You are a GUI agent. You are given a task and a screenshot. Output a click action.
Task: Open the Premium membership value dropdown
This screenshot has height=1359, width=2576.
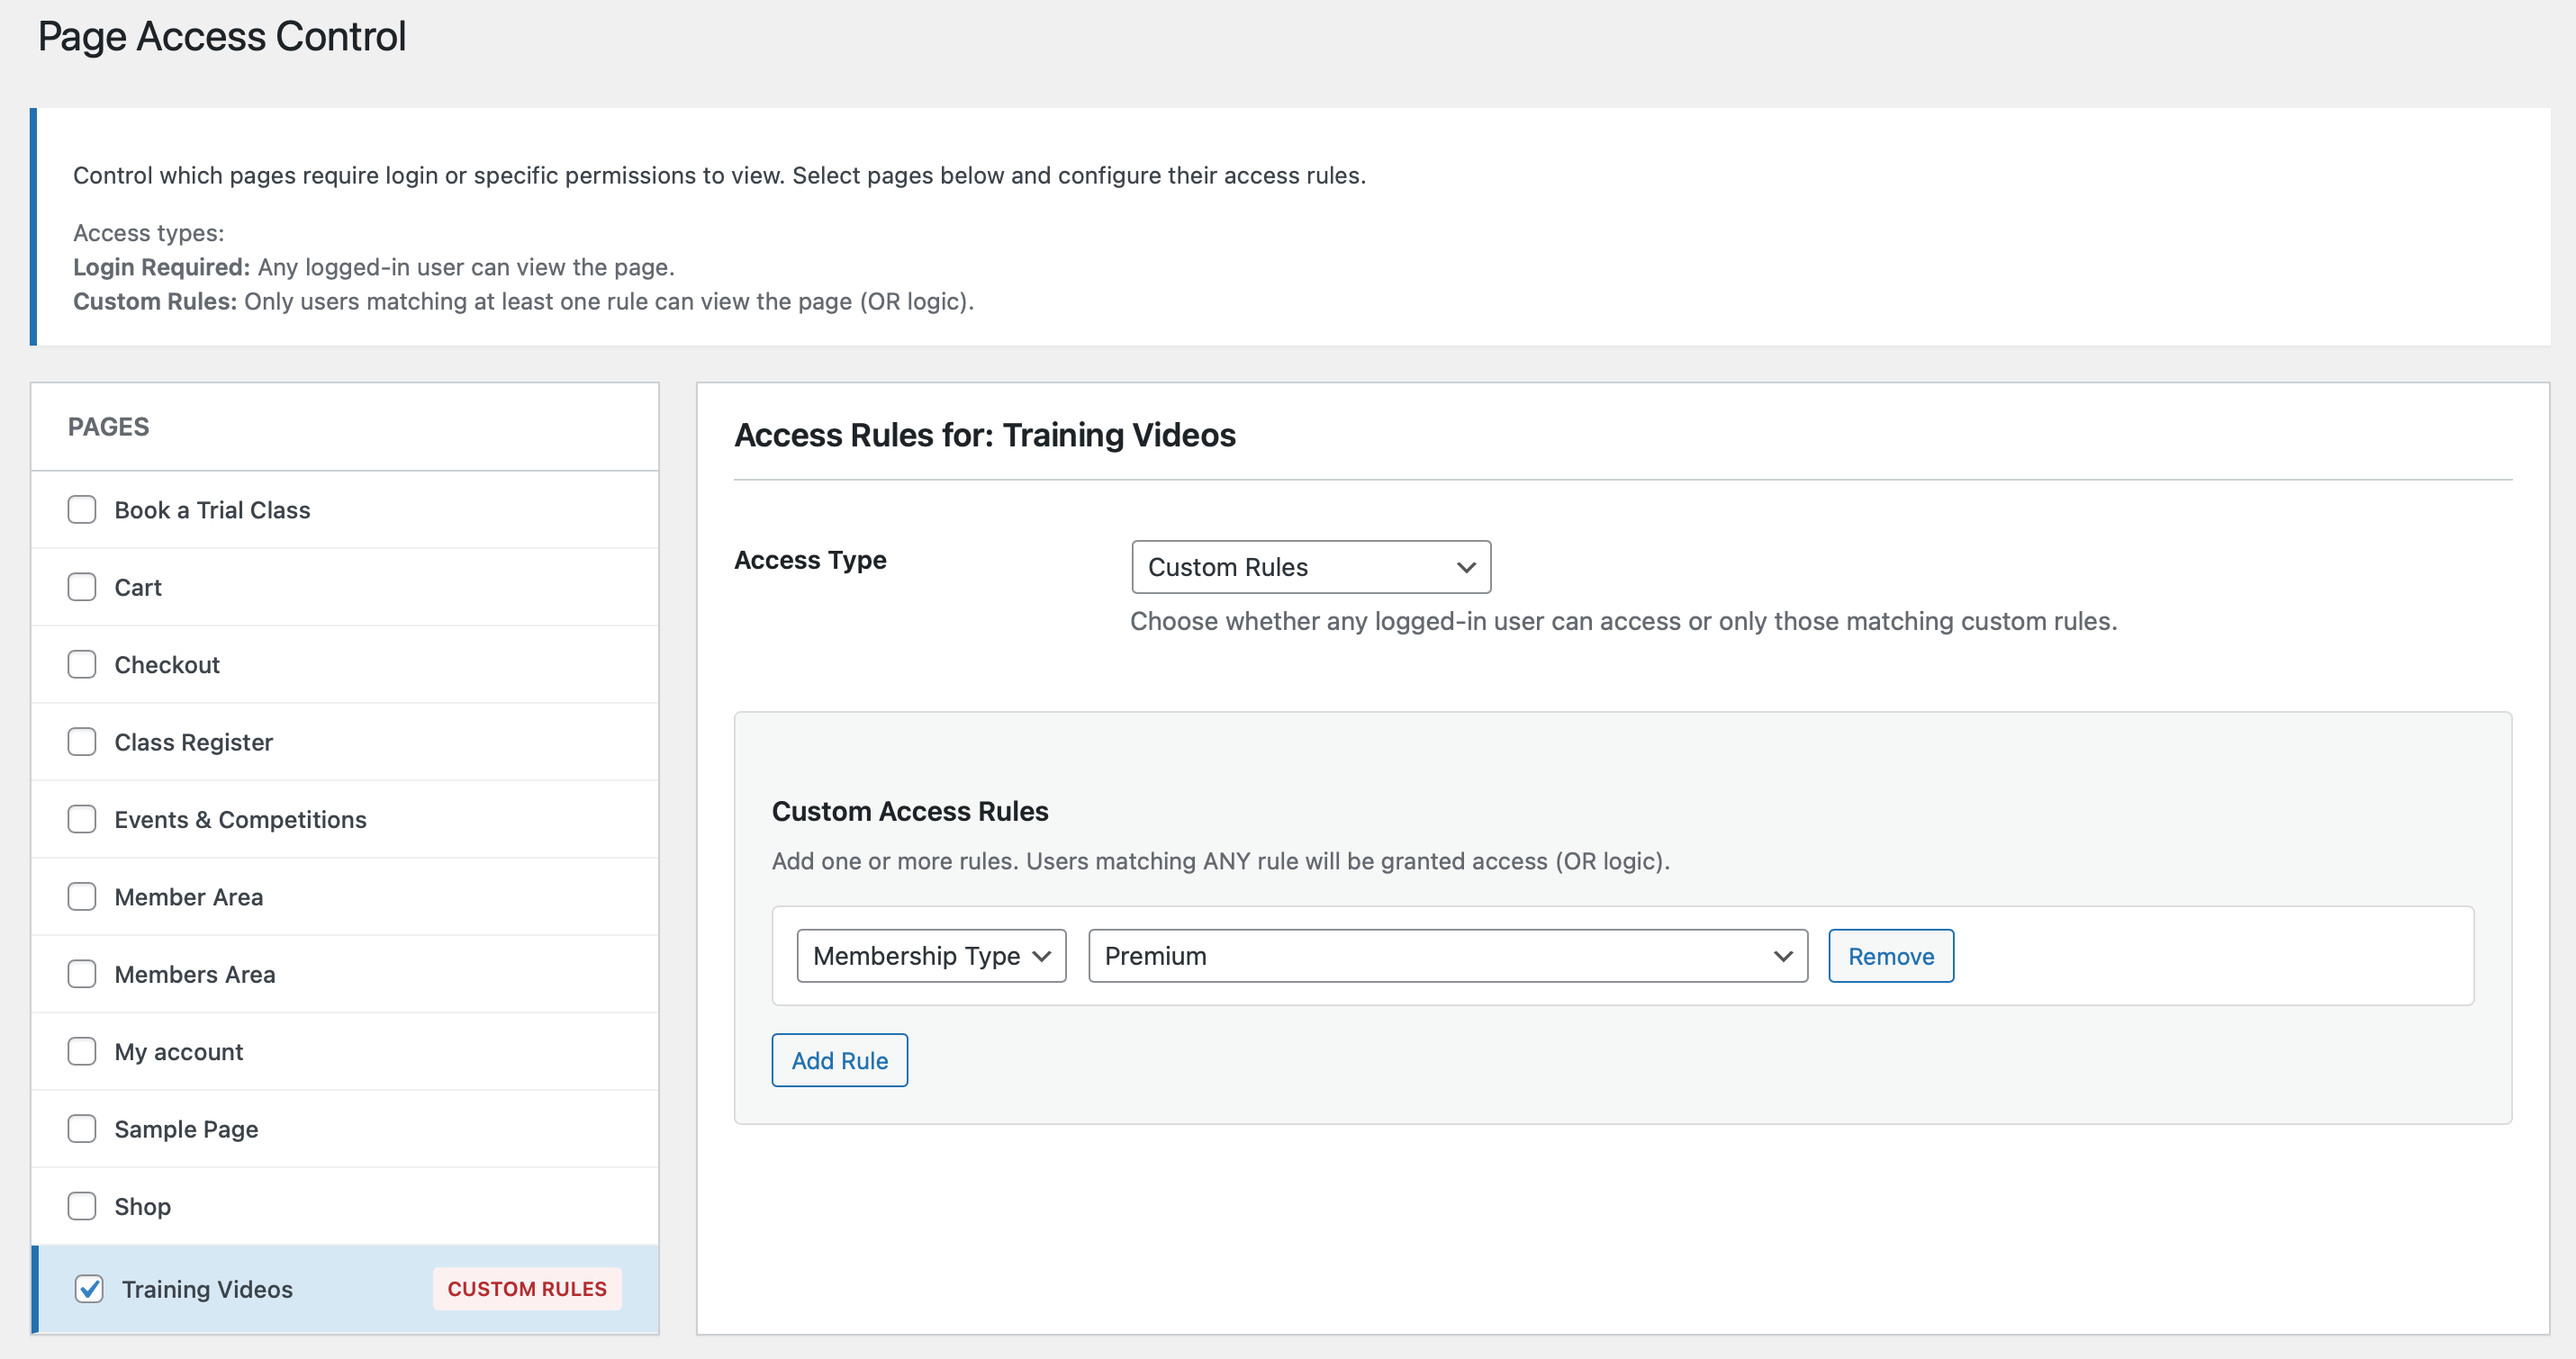[1447, 955]
